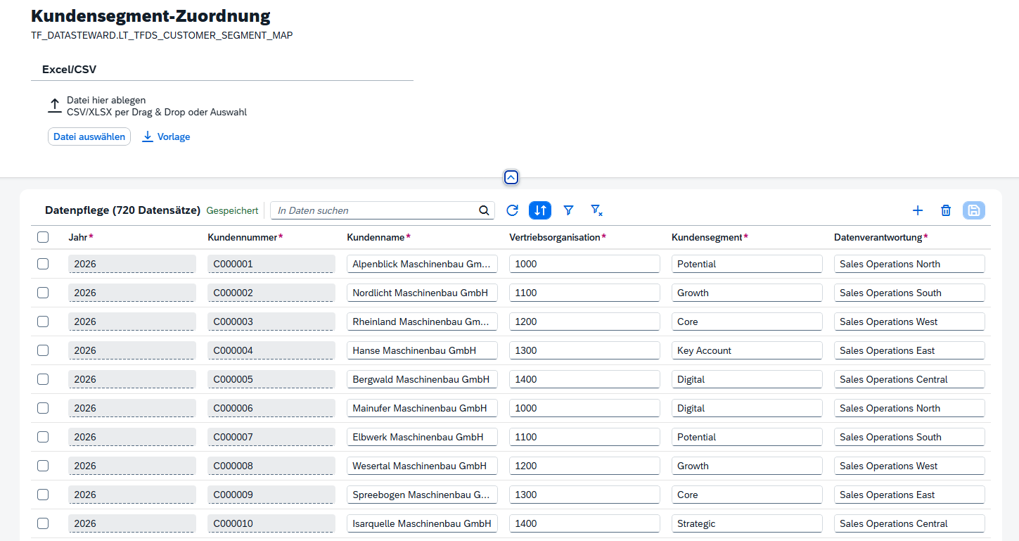Edit Wesertal Maschinenbau GmbH name field
Screen dimensions: 1019x541
[x=422, y=466]
